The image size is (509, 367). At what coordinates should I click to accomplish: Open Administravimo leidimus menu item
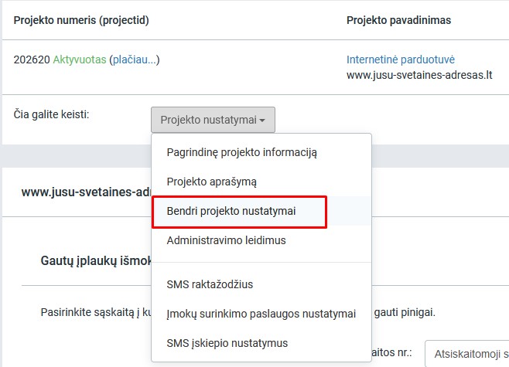click(x=226, y=240)
